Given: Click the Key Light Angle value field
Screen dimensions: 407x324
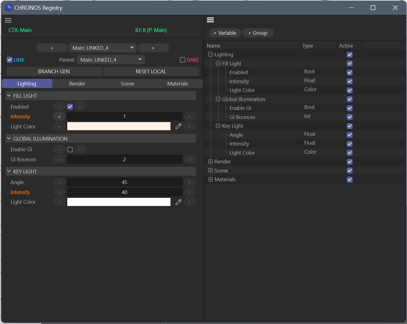Looking at the screenshot, I should 125,182.
